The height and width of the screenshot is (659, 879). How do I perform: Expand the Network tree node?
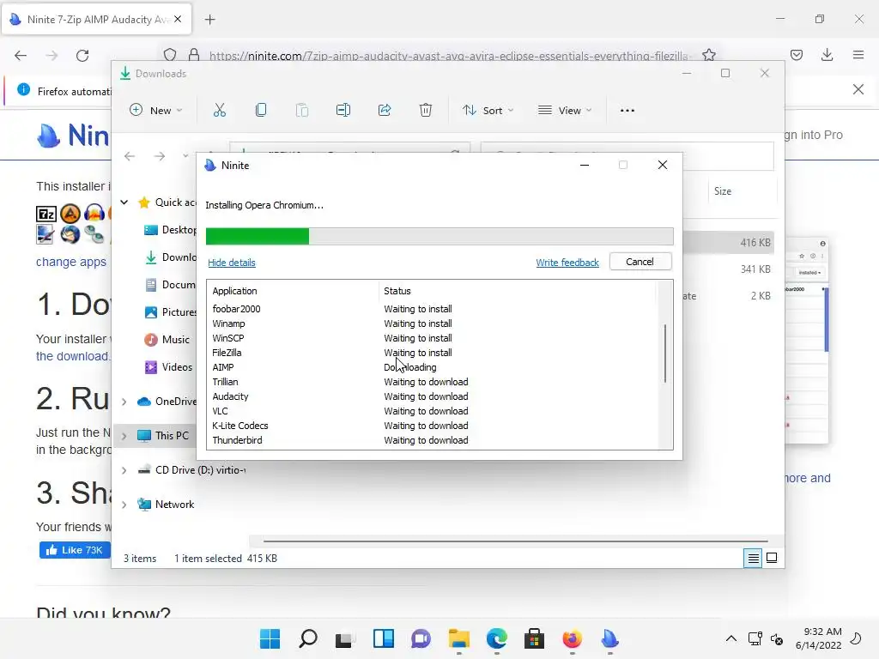[124, 505]
